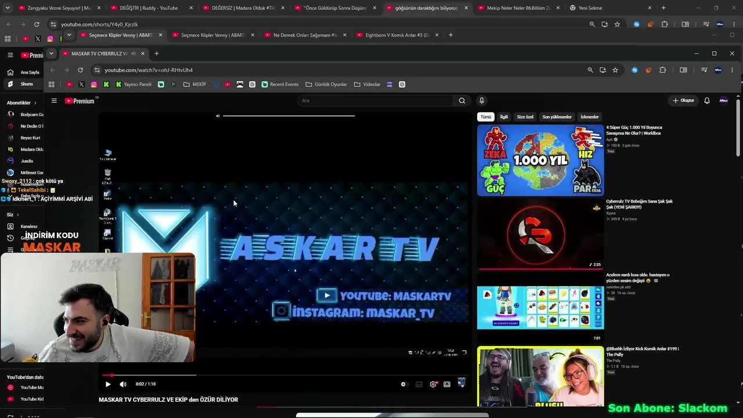The height and width of the screenshot is (418, 743).
Task: Switch the player to theater mode
Action: click(x=447, y=384)
